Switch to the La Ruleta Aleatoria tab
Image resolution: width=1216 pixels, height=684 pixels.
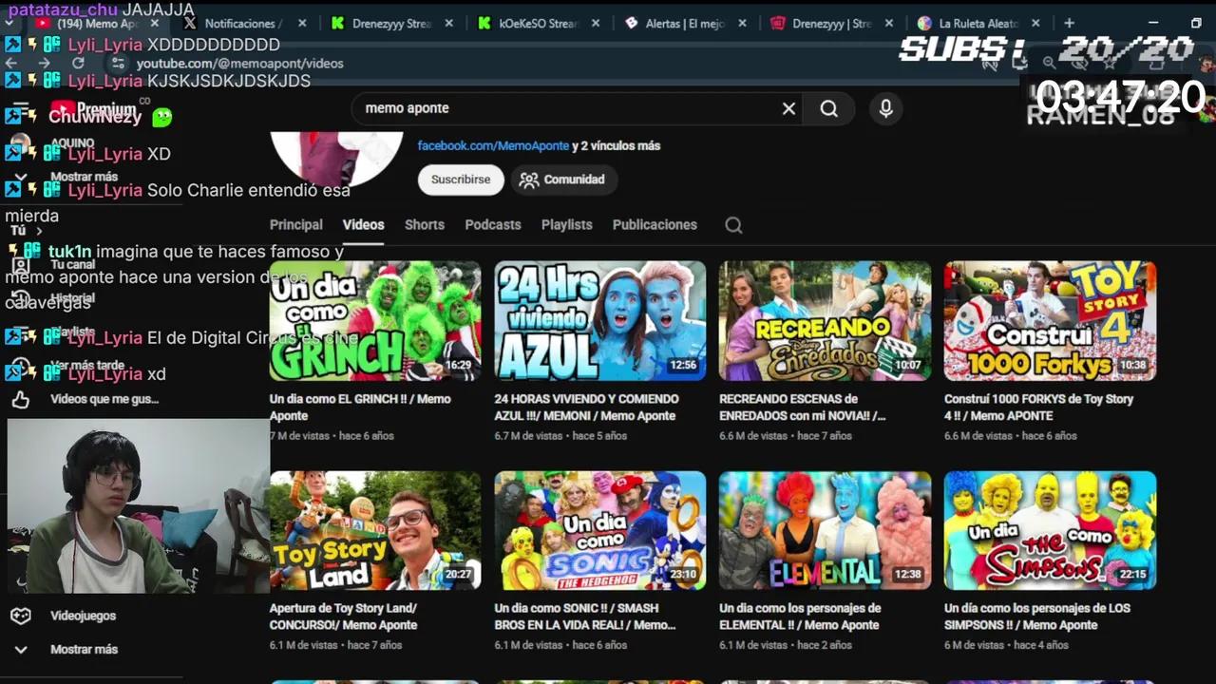pos(978,24)
